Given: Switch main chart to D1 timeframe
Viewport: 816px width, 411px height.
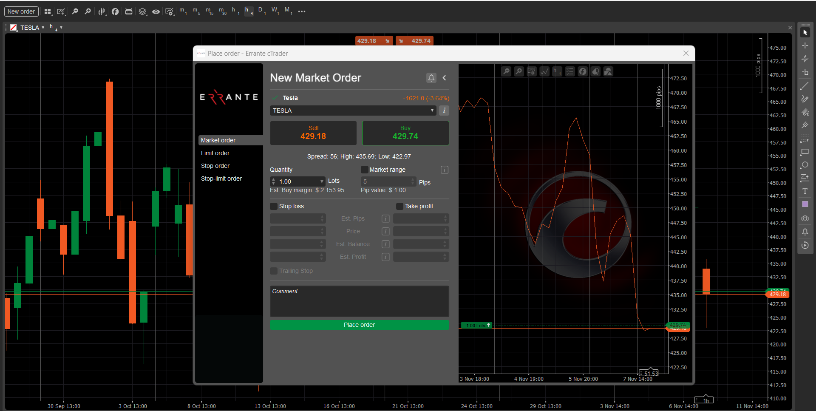Looking at the screenshot, I should tap(262, 11).
